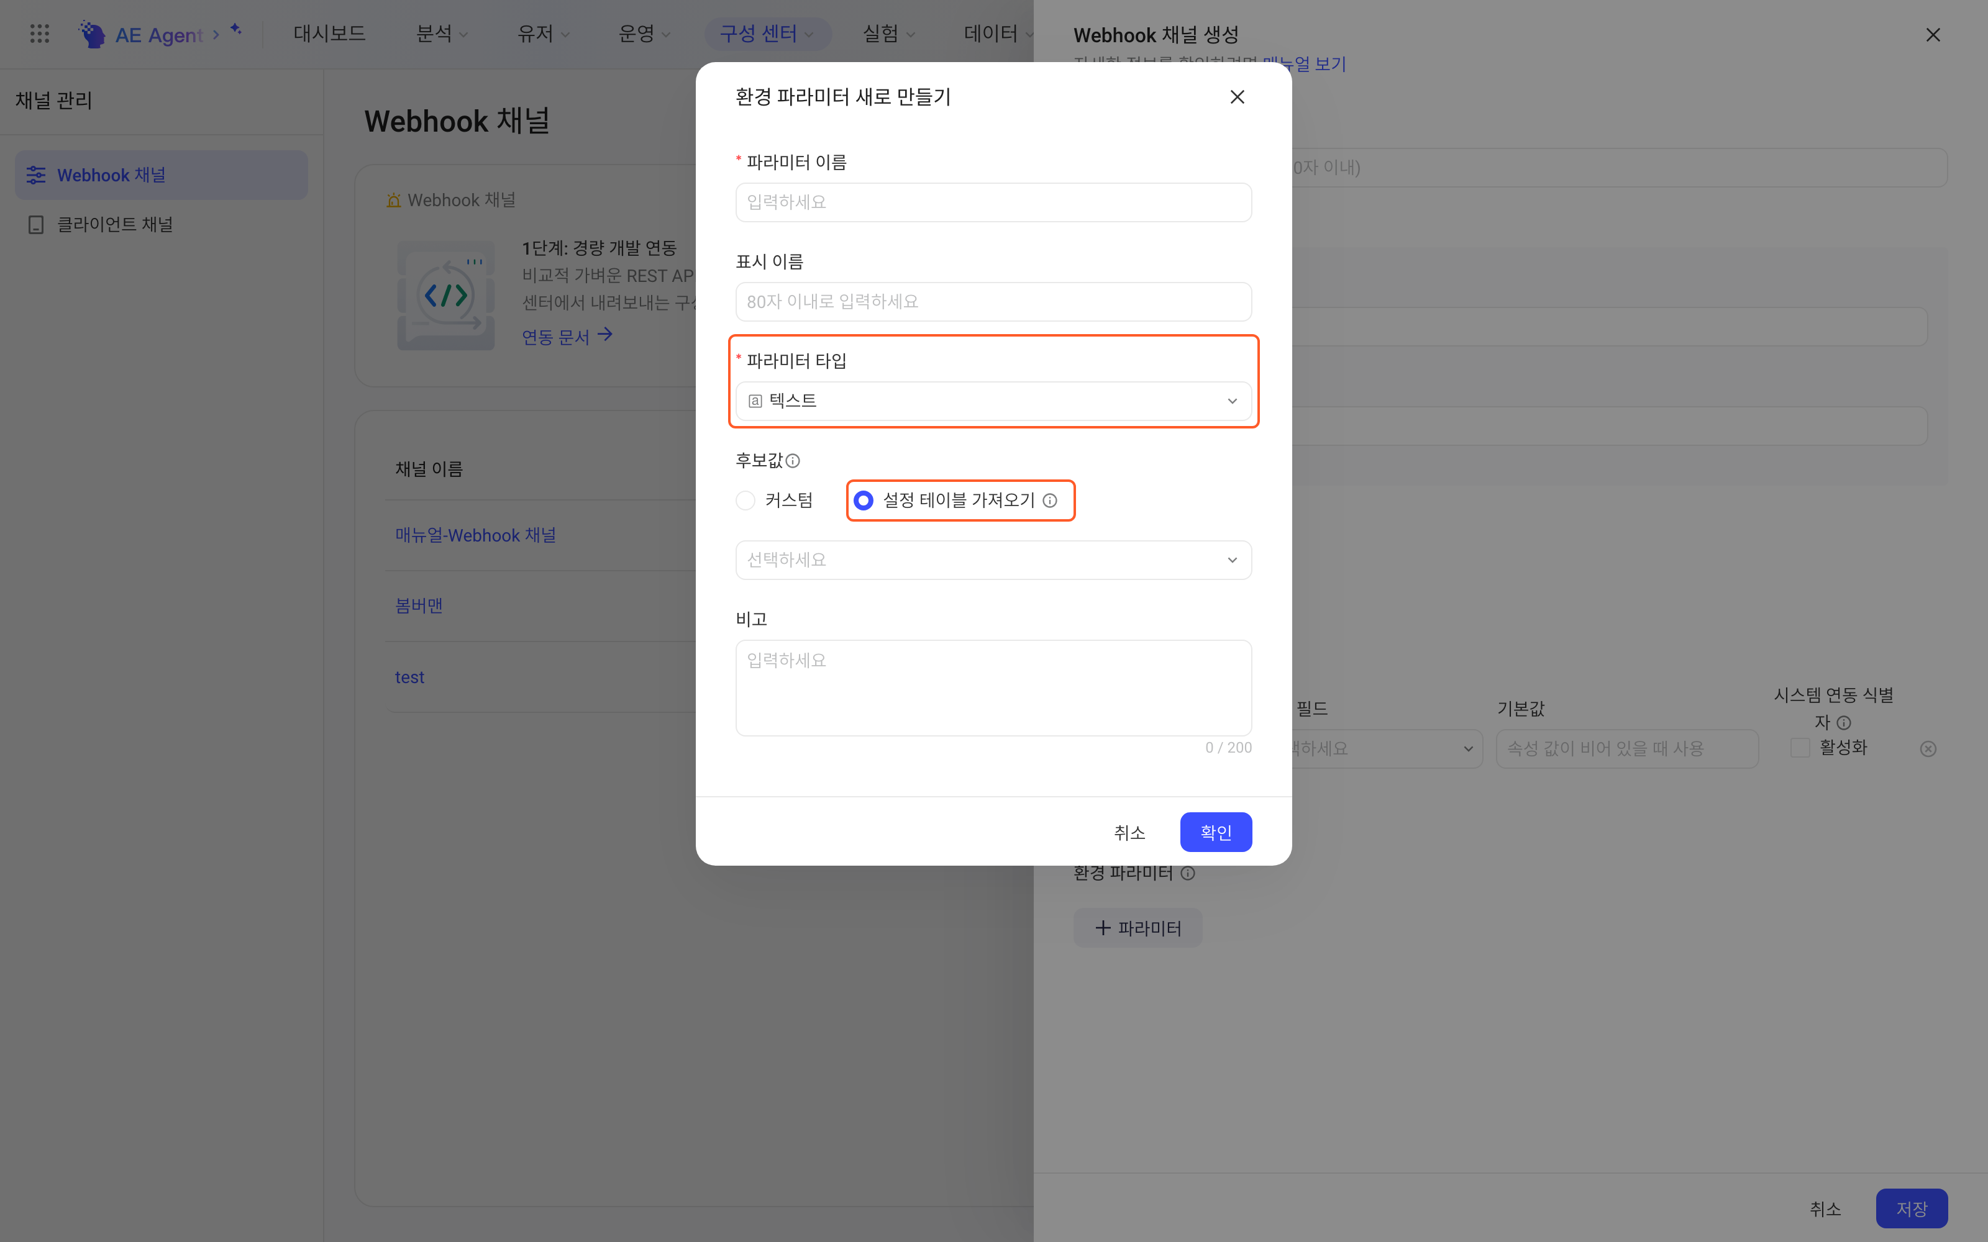
Task: Select the 커스텀 radio option
Action: tap(745, 501)
